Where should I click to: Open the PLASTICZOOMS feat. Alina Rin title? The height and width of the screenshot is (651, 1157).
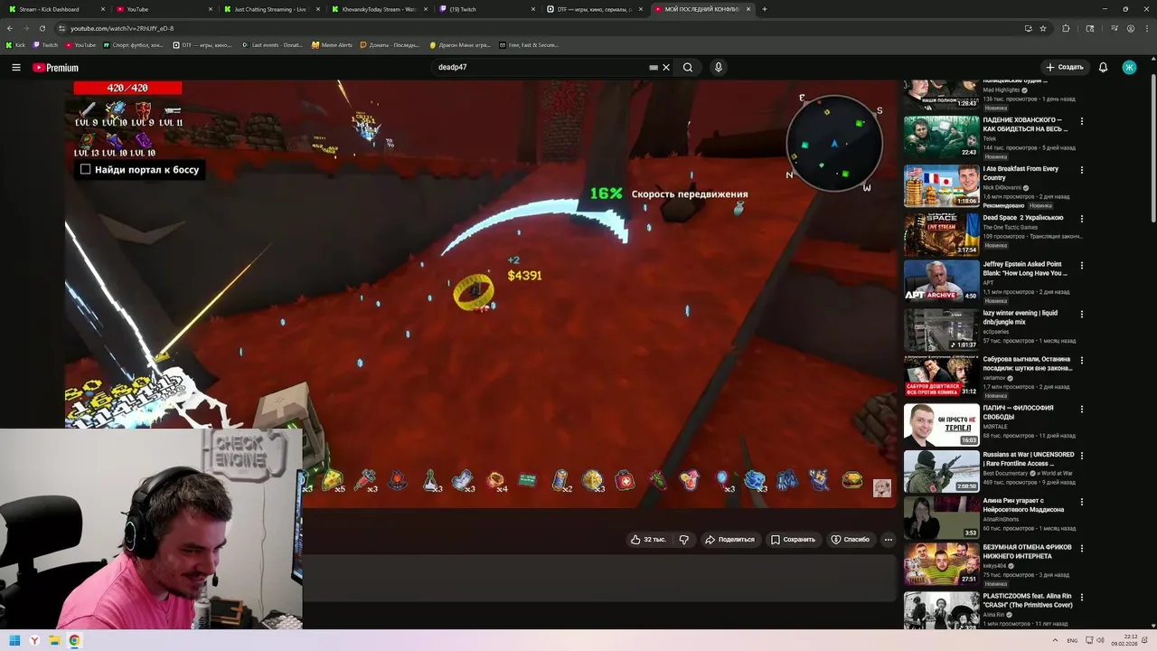click(1027, 600)
